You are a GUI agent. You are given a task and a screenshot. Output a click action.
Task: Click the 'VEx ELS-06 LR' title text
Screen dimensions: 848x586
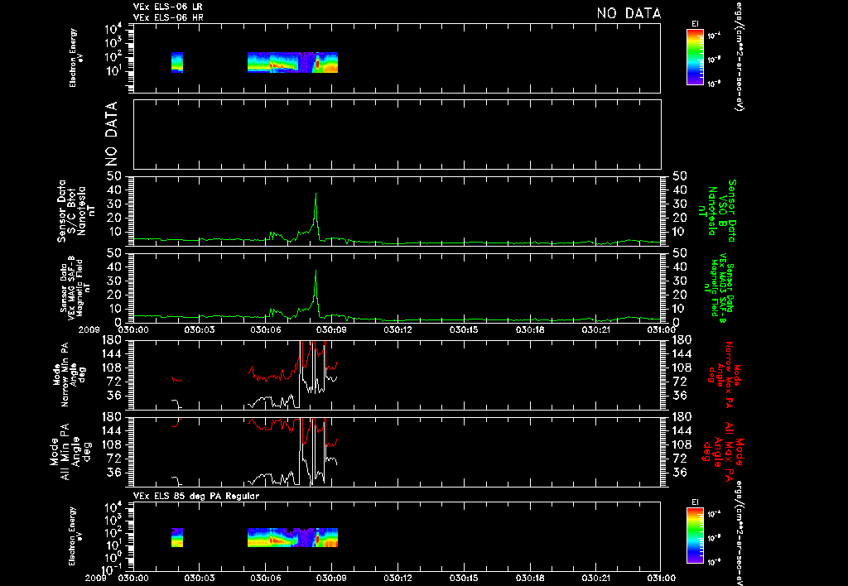tap(168, 7)
